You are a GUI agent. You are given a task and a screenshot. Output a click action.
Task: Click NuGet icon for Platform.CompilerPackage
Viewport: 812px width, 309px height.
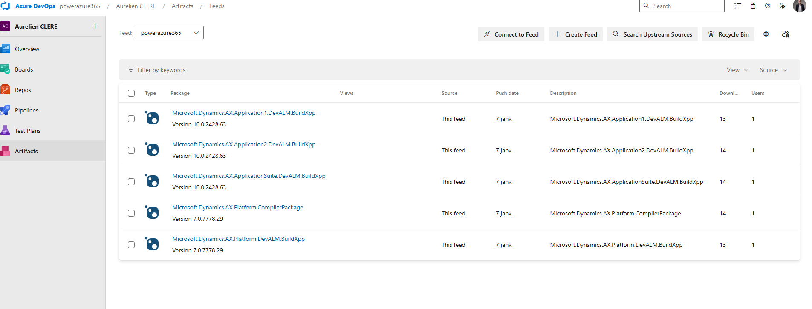coord(152,212)
